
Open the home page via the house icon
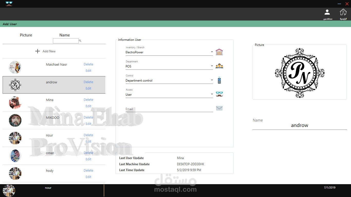click(x=343, y=12)
